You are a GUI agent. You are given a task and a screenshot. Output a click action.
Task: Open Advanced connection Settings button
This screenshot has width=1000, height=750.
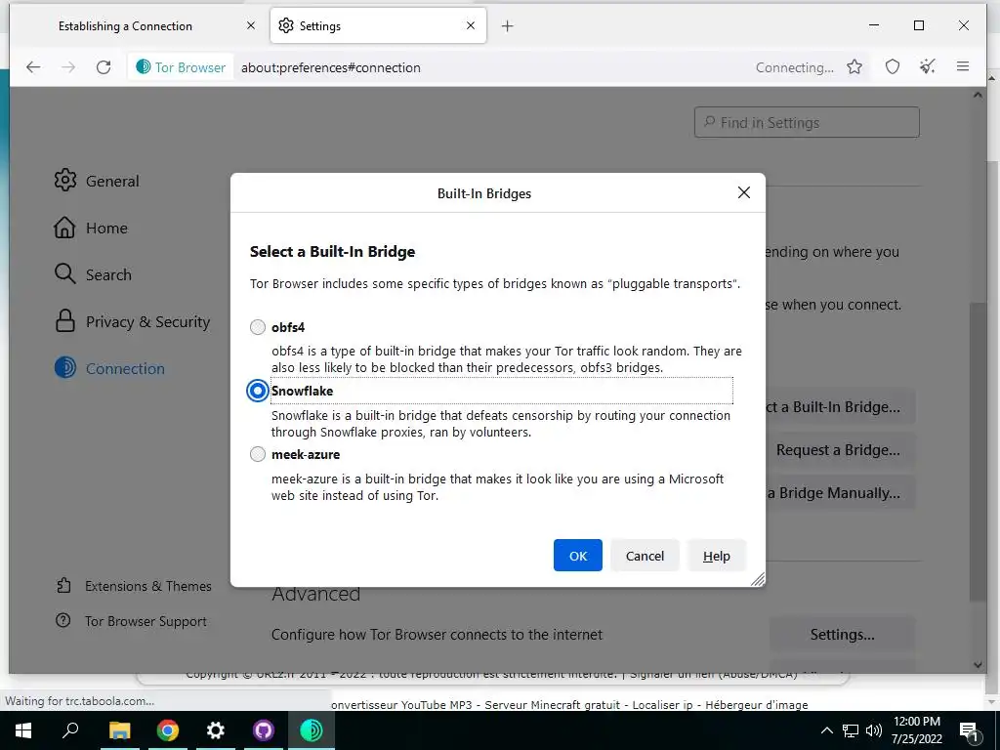tap(842, 635)
